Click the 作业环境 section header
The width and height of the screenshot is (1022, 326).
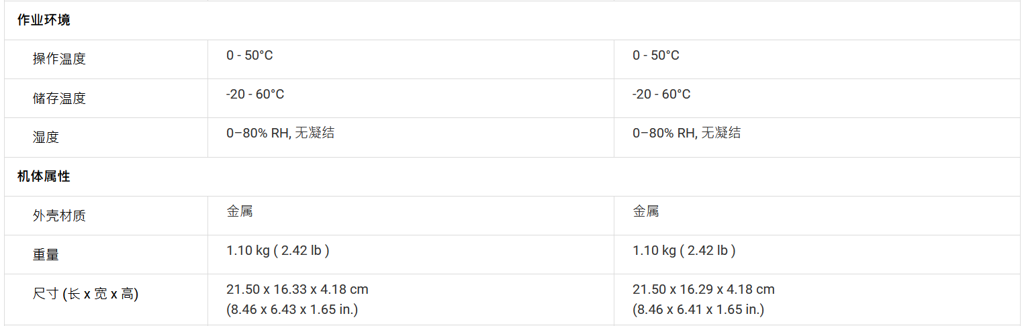coord(44,20)
